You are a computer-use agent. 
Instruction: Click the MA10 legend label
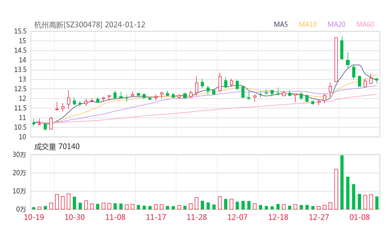(307, 24)
